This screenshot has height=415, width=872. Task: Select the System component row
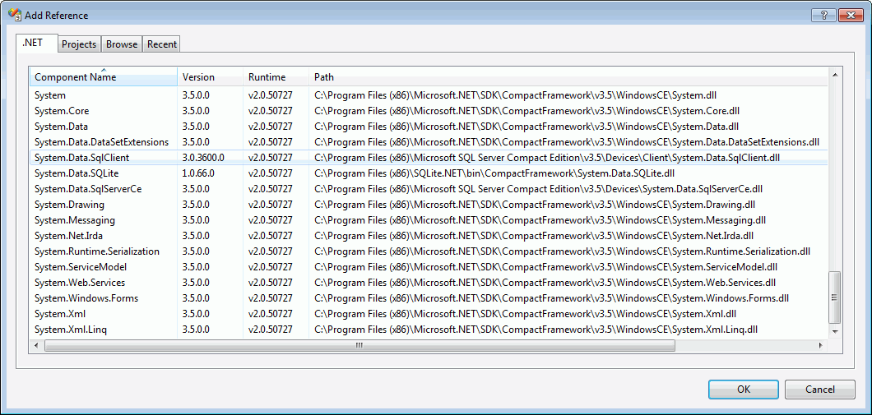pyautogui.click(x=429, y=95)
